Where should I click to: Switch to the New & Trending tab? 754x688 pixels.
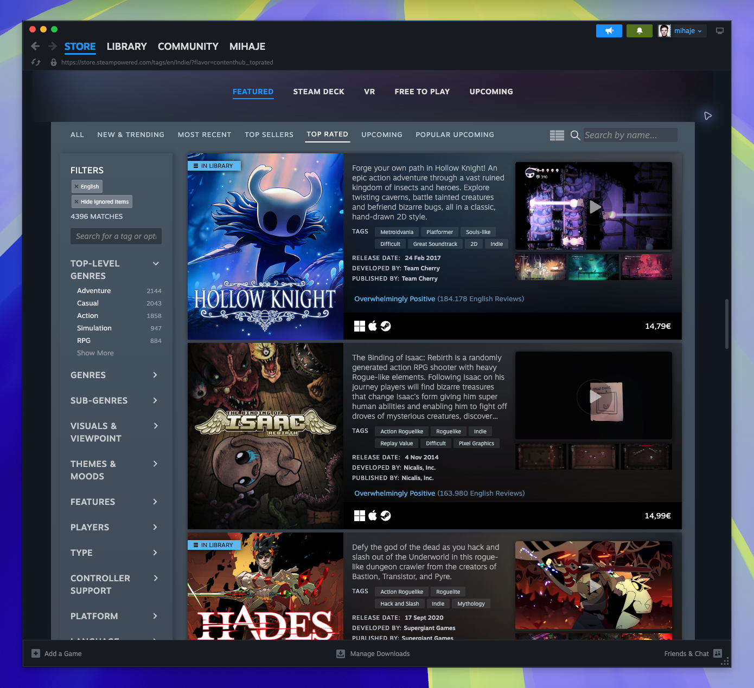point(131,135)
